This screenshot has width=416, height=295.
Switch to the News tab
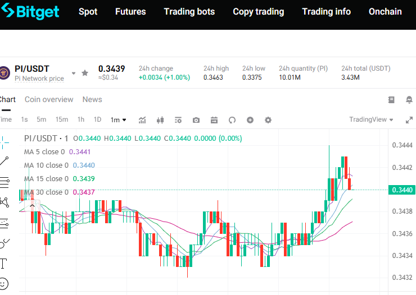tap(92, 99)
